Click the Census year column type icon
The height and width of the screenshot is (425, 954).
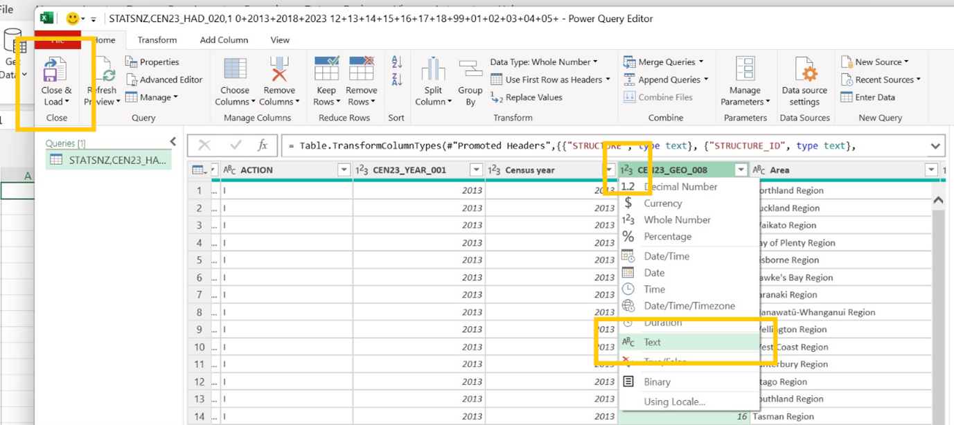click(495, 170)
